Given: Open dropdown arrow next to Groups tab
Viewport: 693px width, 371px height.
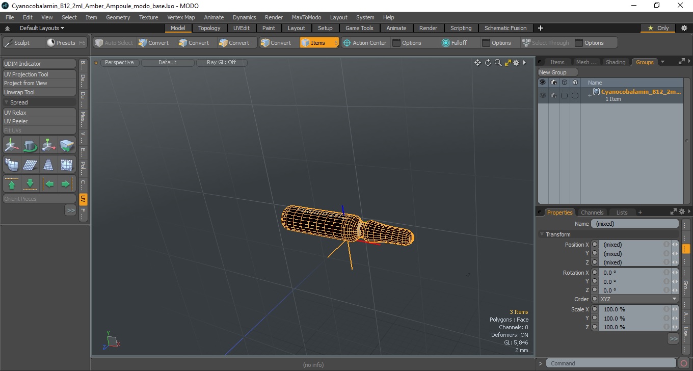Looking at the screenshot, I should (662, 62).
